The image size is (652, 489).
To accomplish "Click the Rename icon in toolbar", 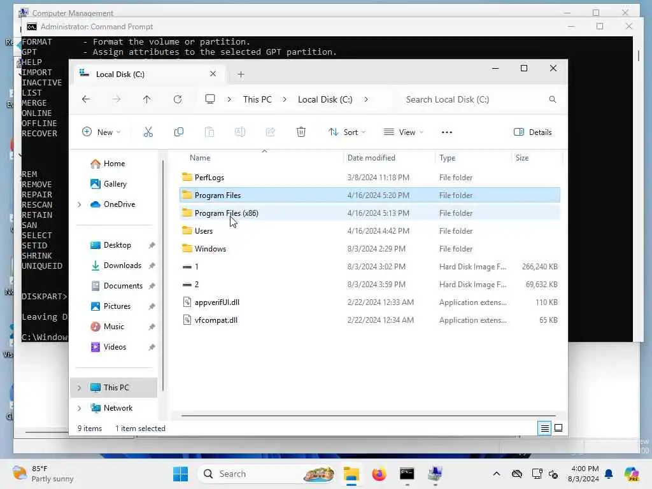I will pos(240,132).
